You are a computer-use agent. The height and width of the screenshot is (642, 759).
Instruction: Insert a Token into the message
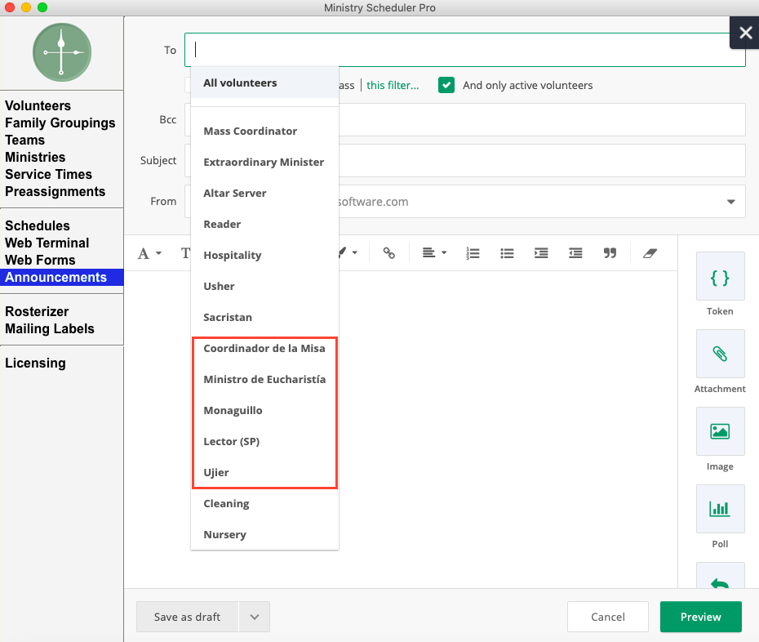[720, 278]
